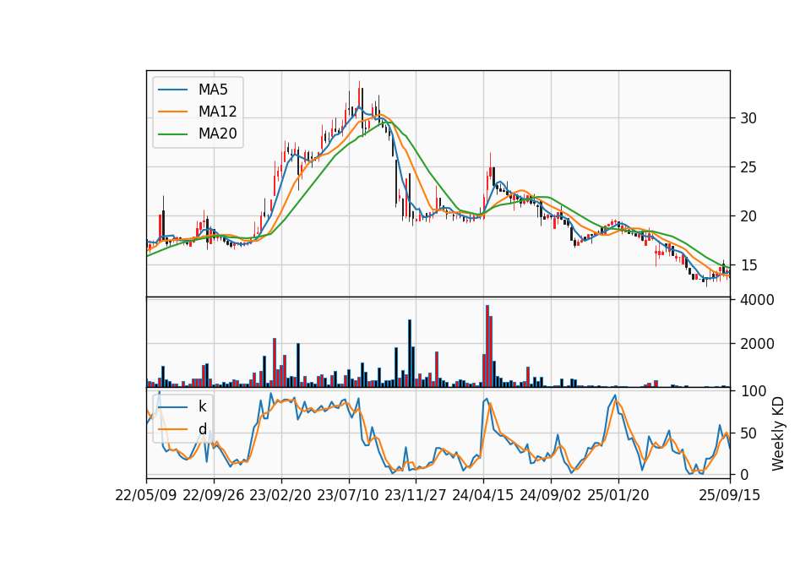811x583 pixels.
Task: Click the price axis value 30
Action: click(x=748, y=118)
